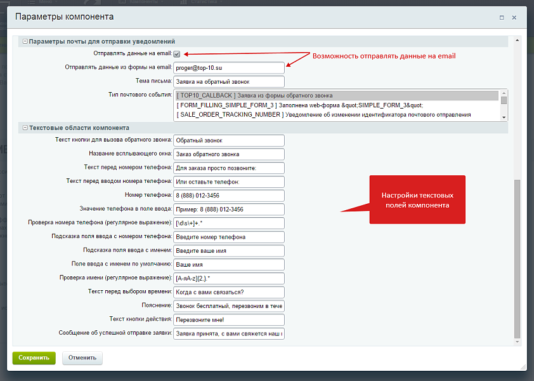The width and height of the screenshot is (534, 381).
Task: Collapse the Текстовые области компонента section
Action: [x=25, y=128]
